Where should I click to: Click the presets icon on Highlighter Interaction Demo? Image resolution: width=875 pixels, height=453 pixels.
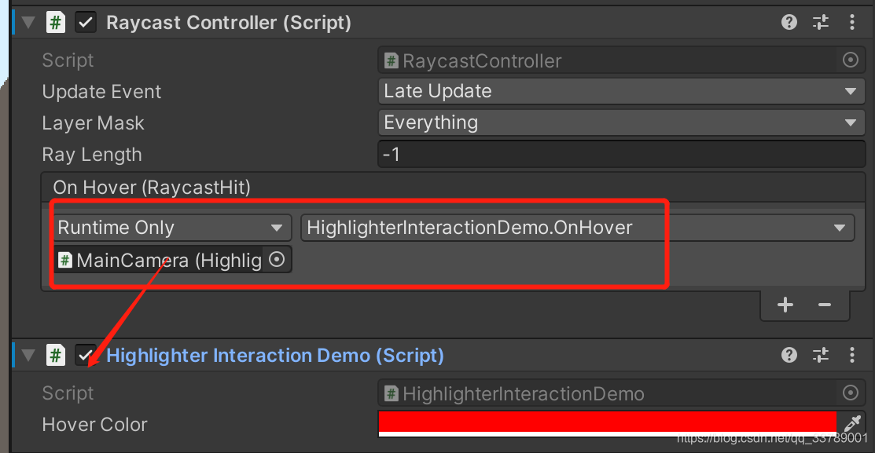(820, 355)
